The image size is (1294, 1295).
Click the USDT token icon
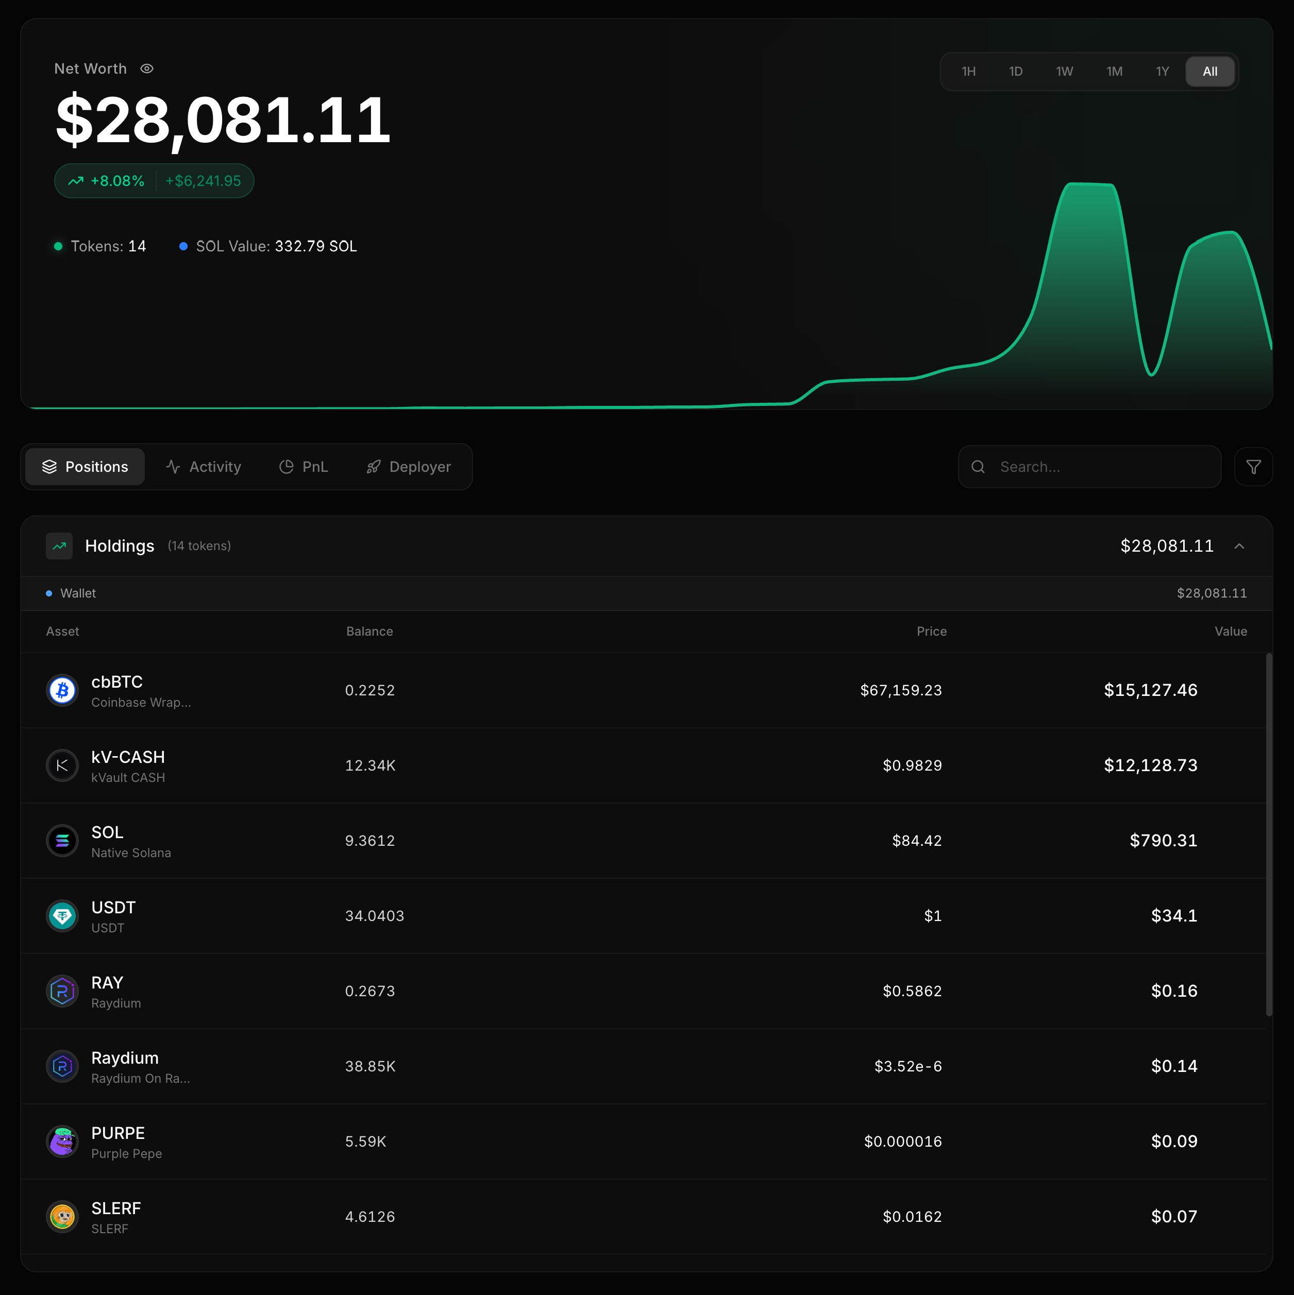tap(62, 915)
